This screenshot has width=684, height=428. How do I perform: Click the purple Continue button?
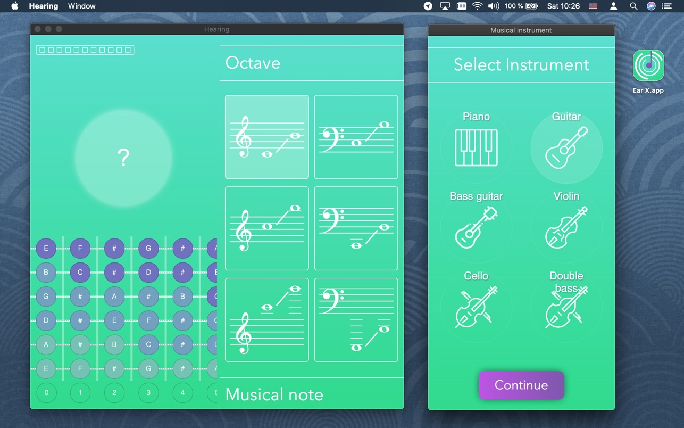[x=521, y=385]
